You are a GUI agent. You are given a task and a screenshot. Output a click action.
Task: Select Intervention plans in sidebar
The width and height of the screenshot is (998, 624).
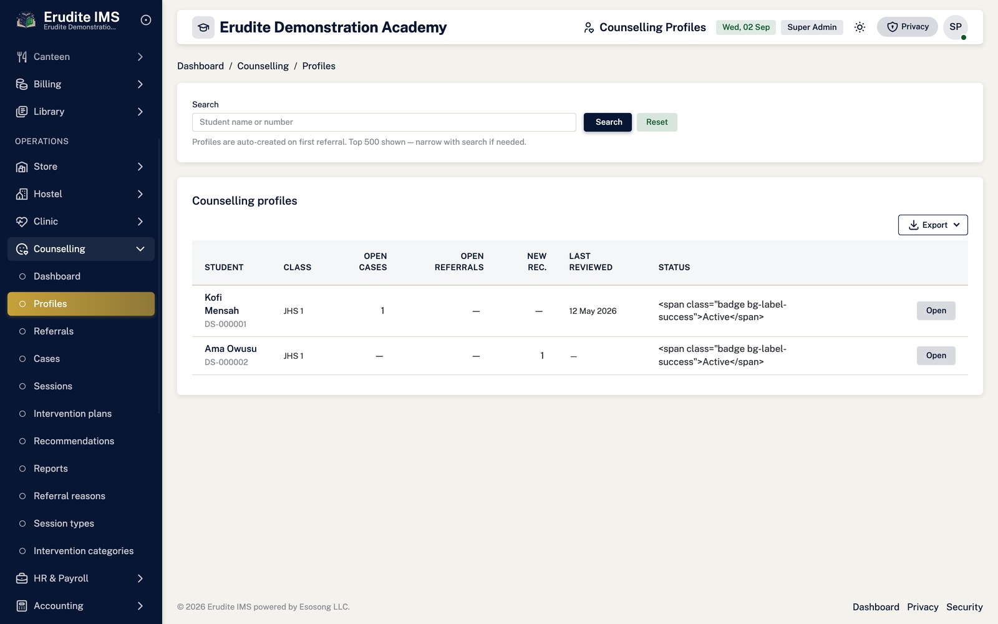coord(81,414)
